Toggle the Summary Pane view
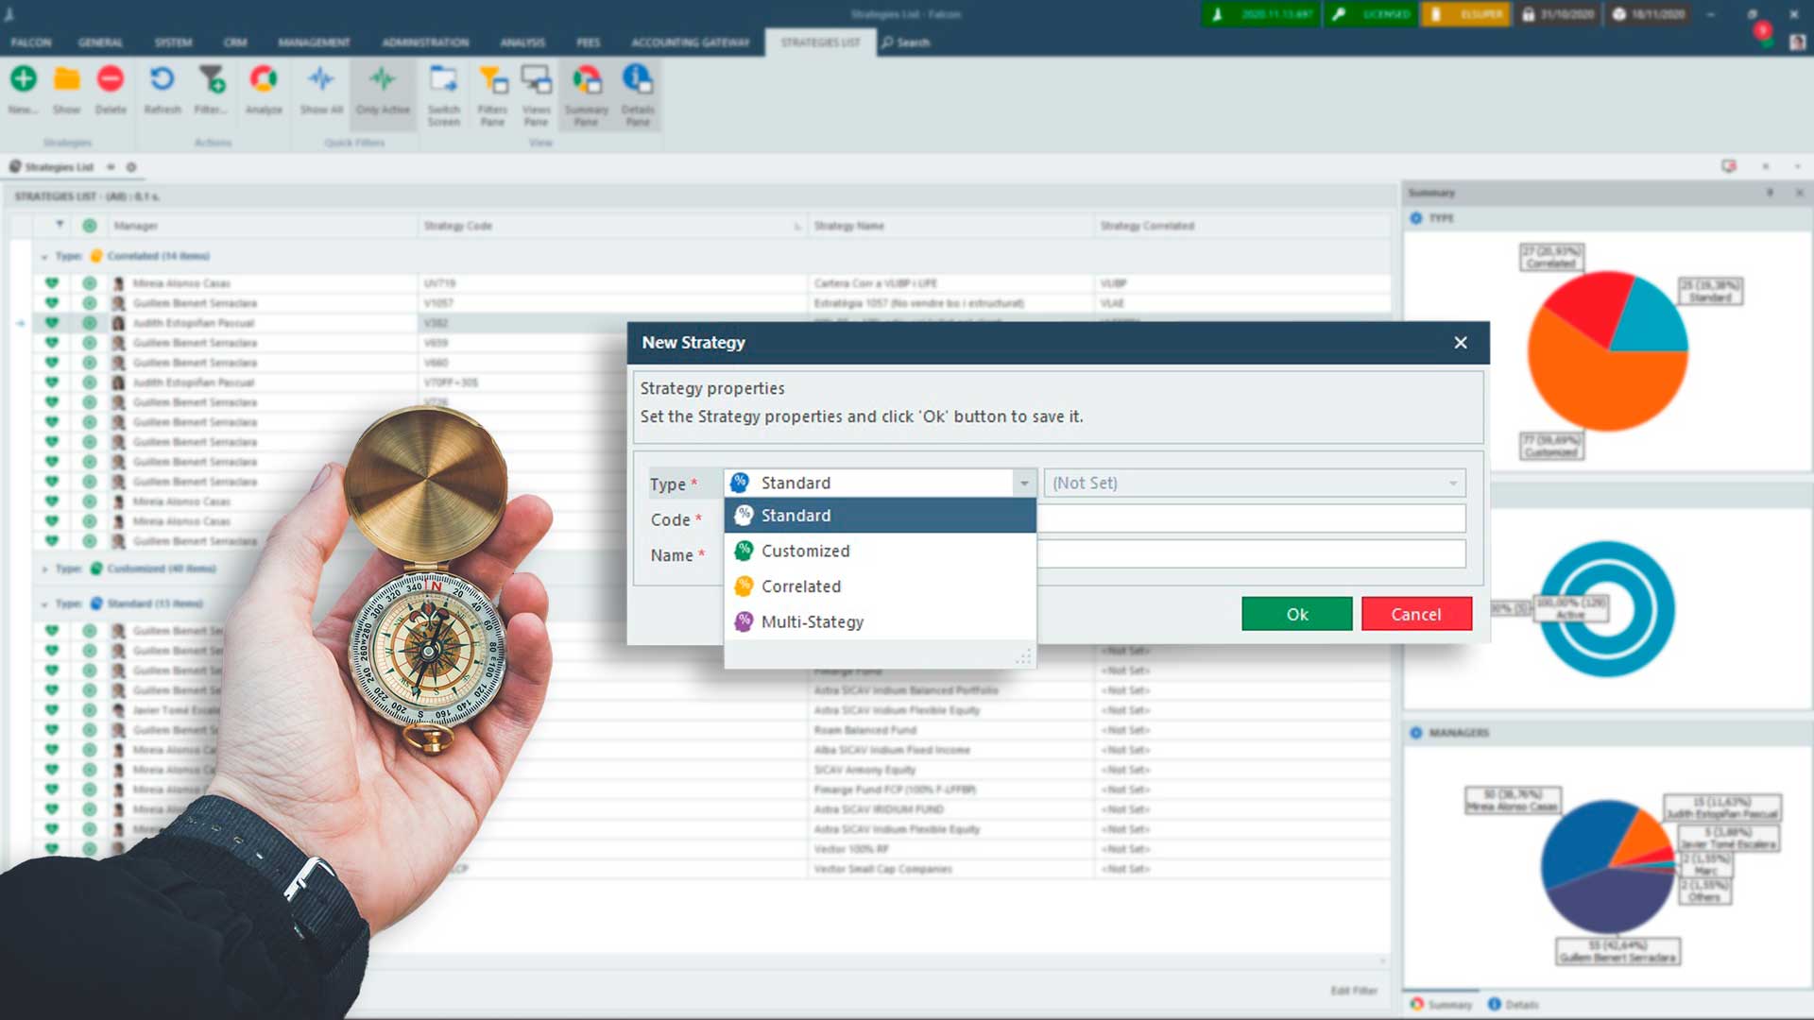The width and height of the screenshot is (1814, 1020). tap(586, 79)
